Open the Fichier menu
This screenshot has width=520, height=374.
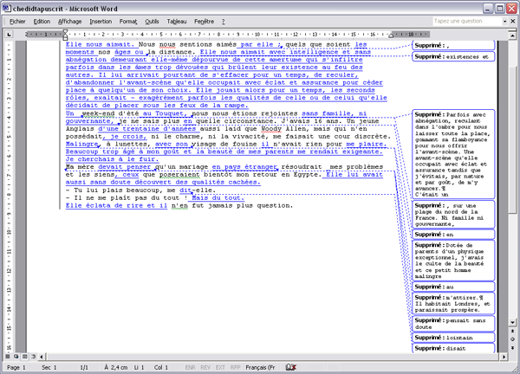pos(17,22)
